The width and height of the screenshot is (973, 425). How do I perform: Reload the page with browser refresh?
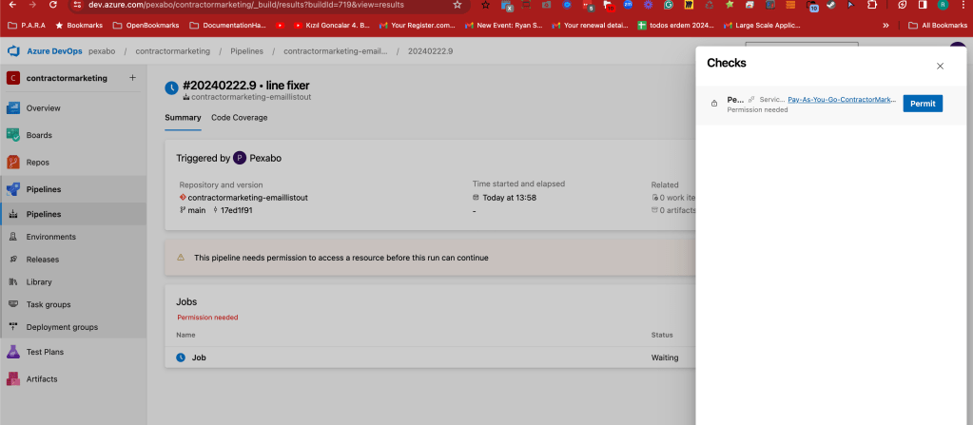[x=52, y=5]
